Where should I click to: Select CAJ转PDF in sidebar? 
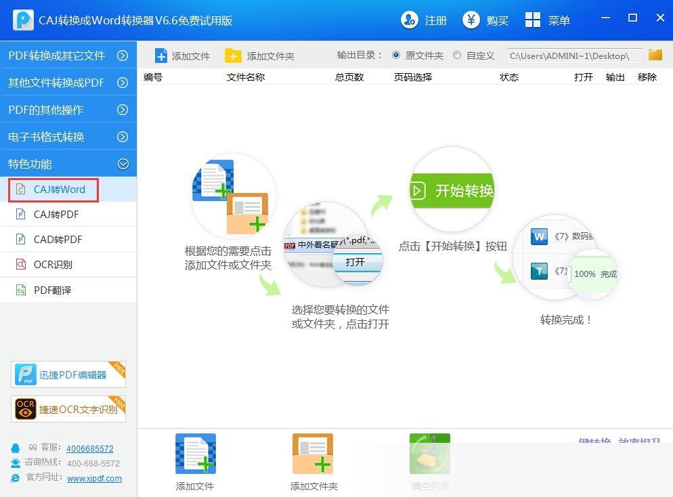(68, 214)
